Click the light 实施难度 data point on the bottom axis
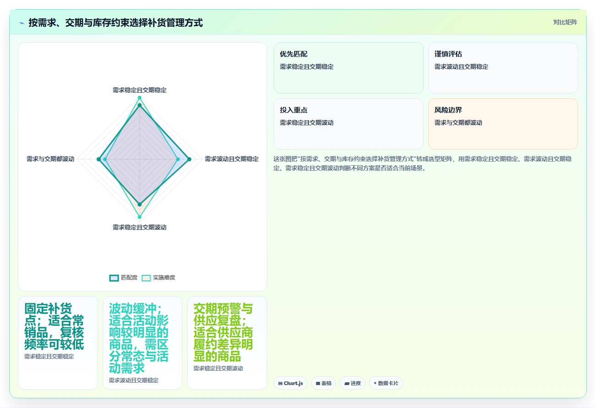Viewport: 596px width, 408px height. coord(140,217)
